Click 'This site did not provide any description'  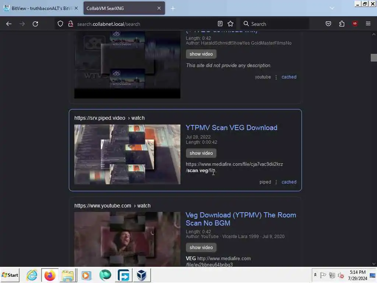point(228,66)
